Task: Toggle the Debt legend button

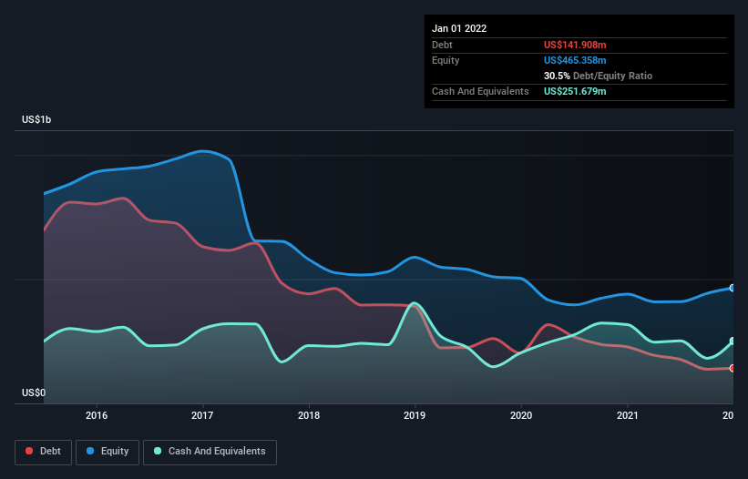Action: pos(44,452)
